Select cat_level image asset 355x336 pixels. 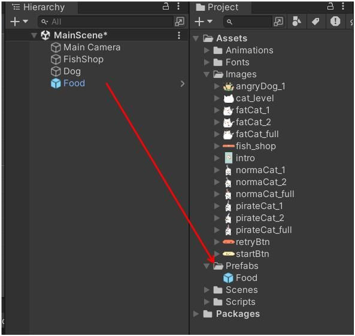pyautogui.click(x=255, y=98)
